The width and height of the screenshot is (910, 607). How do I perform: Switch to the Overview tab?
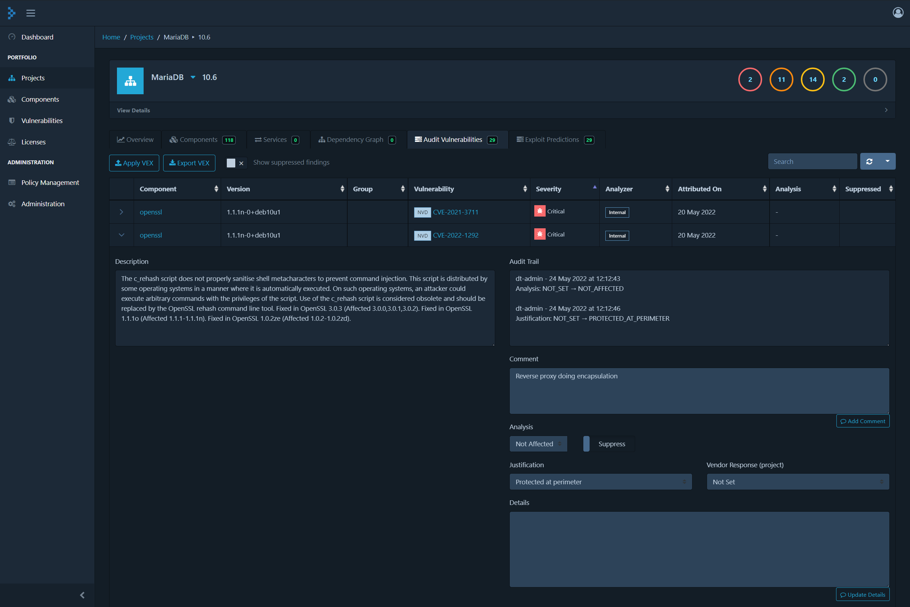[x=135, y=139]
